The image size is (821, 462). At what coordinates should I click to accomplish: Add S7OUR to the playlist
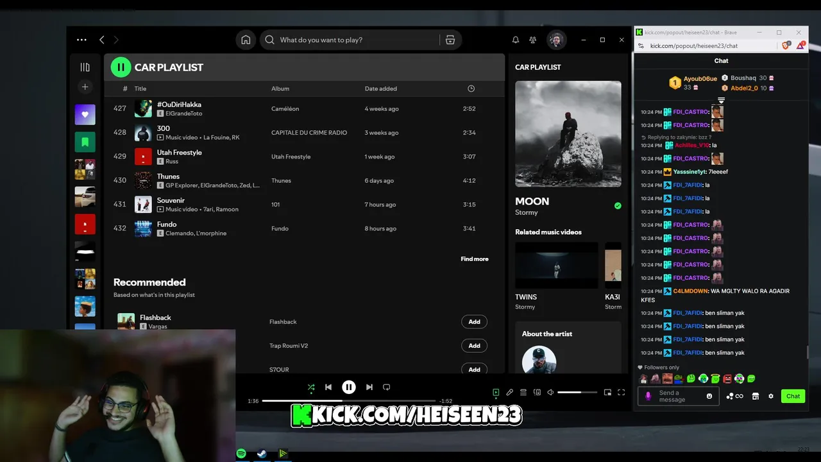(x=474, y=369)
